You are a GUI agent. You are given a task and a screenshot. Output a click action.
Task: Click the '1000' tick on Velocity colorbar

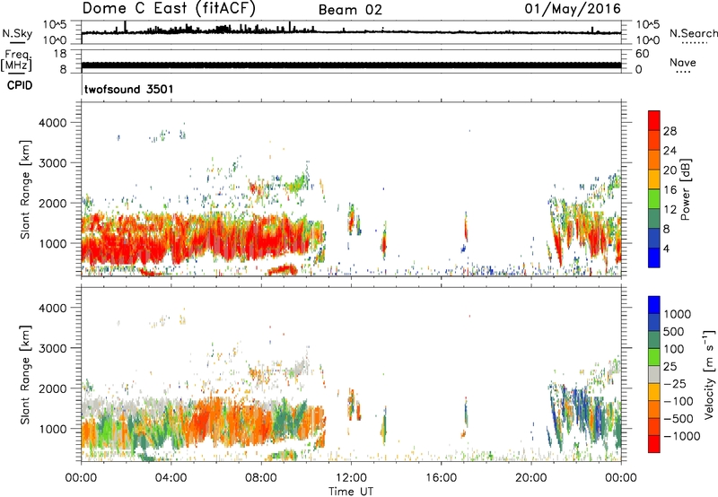[x=678, y=314]
